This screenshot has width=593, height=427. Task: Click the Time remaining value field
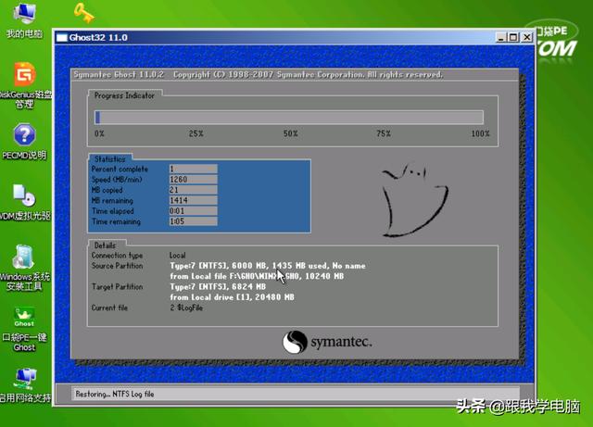click(x=193, y=221)
